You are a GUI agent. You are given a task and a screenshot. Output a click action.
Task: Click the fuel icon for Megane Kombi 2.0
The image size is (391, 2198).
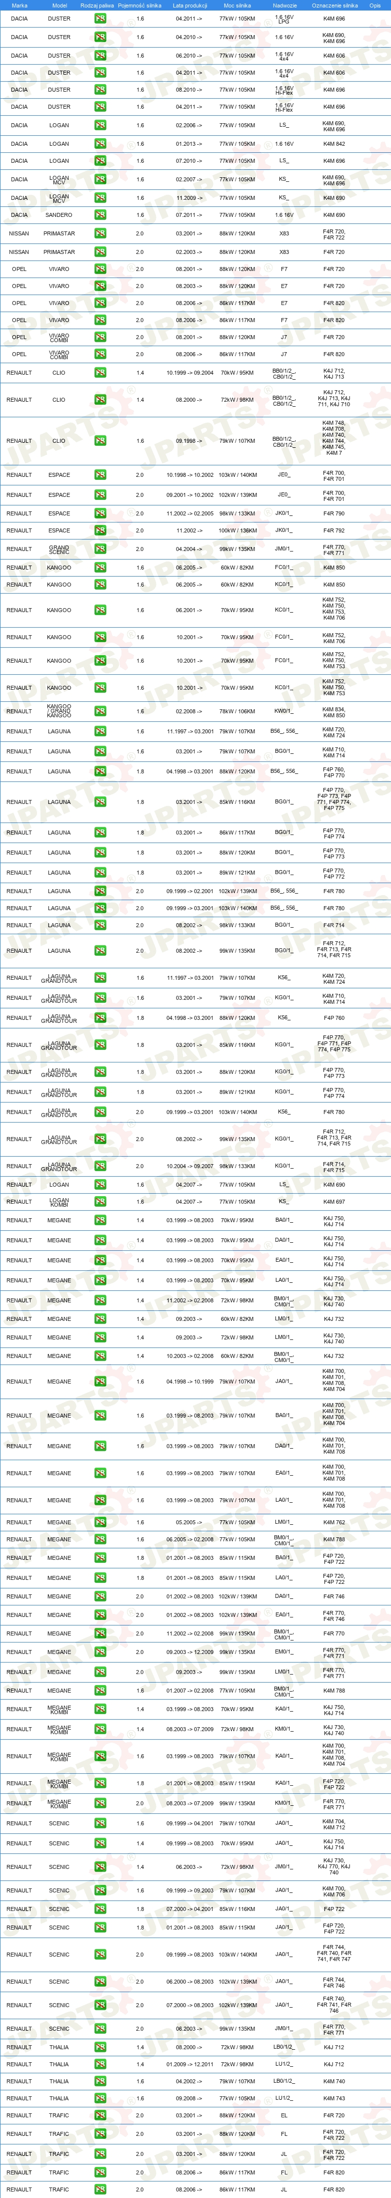click(x=99, y=1803)
